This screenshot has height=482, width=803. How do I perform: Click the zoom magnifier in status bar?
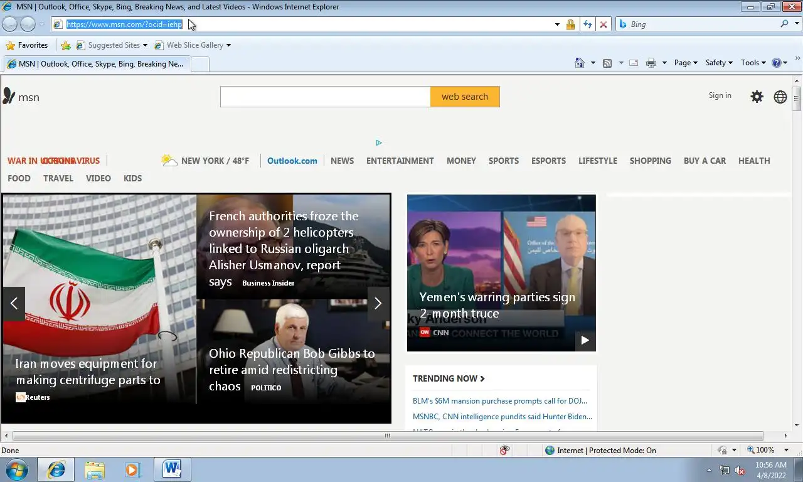[751, 450]
